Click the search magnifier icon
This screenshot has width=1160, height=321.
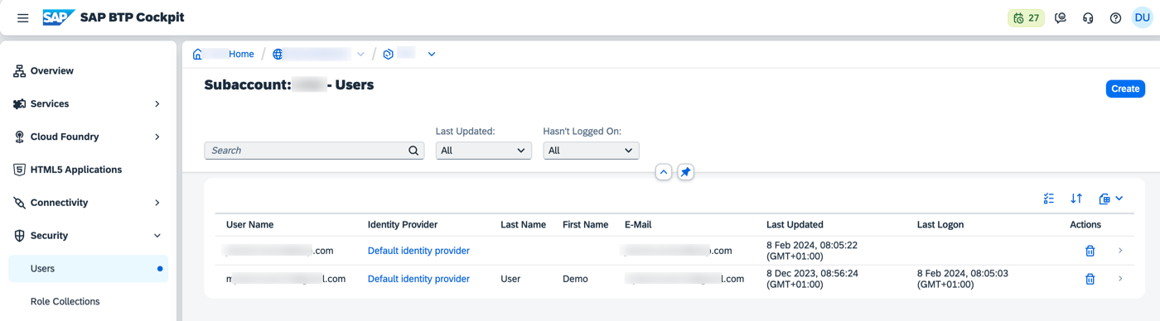pyautogui.click(x=413, y=151)
